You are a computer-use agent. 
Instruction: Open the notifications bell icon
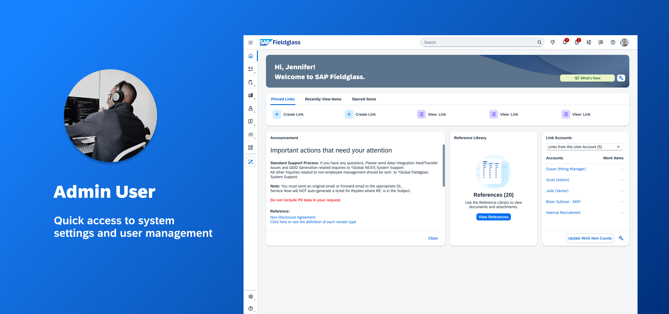click(x=564, y=42)
